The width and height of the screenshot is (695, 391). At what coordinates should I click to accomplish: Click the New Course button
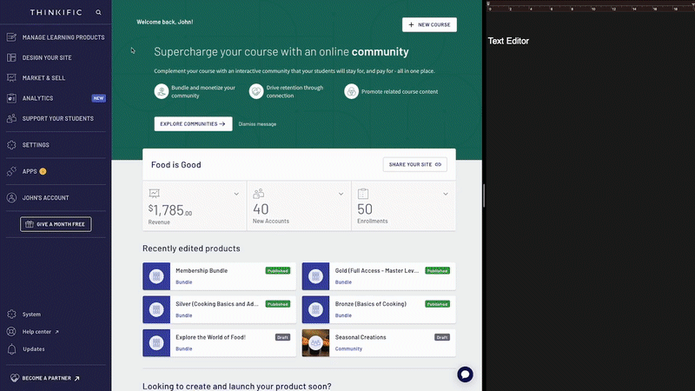tap(429, 25)
